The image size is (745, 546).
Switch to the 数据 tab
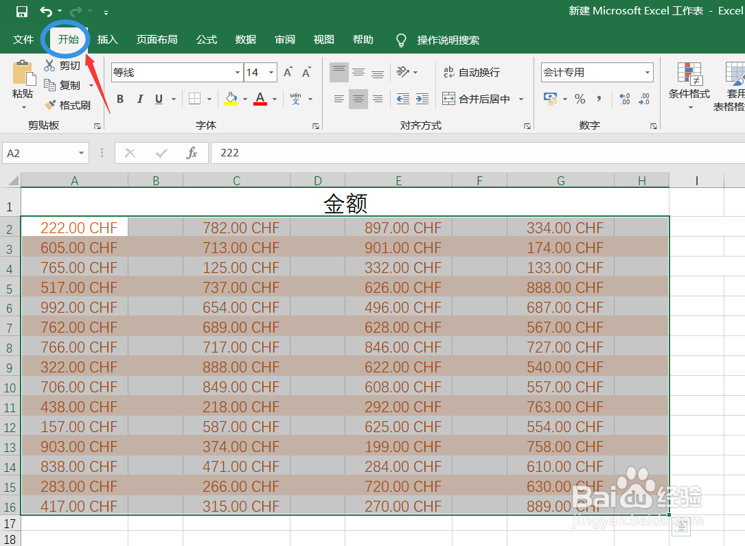pos(246,39)
